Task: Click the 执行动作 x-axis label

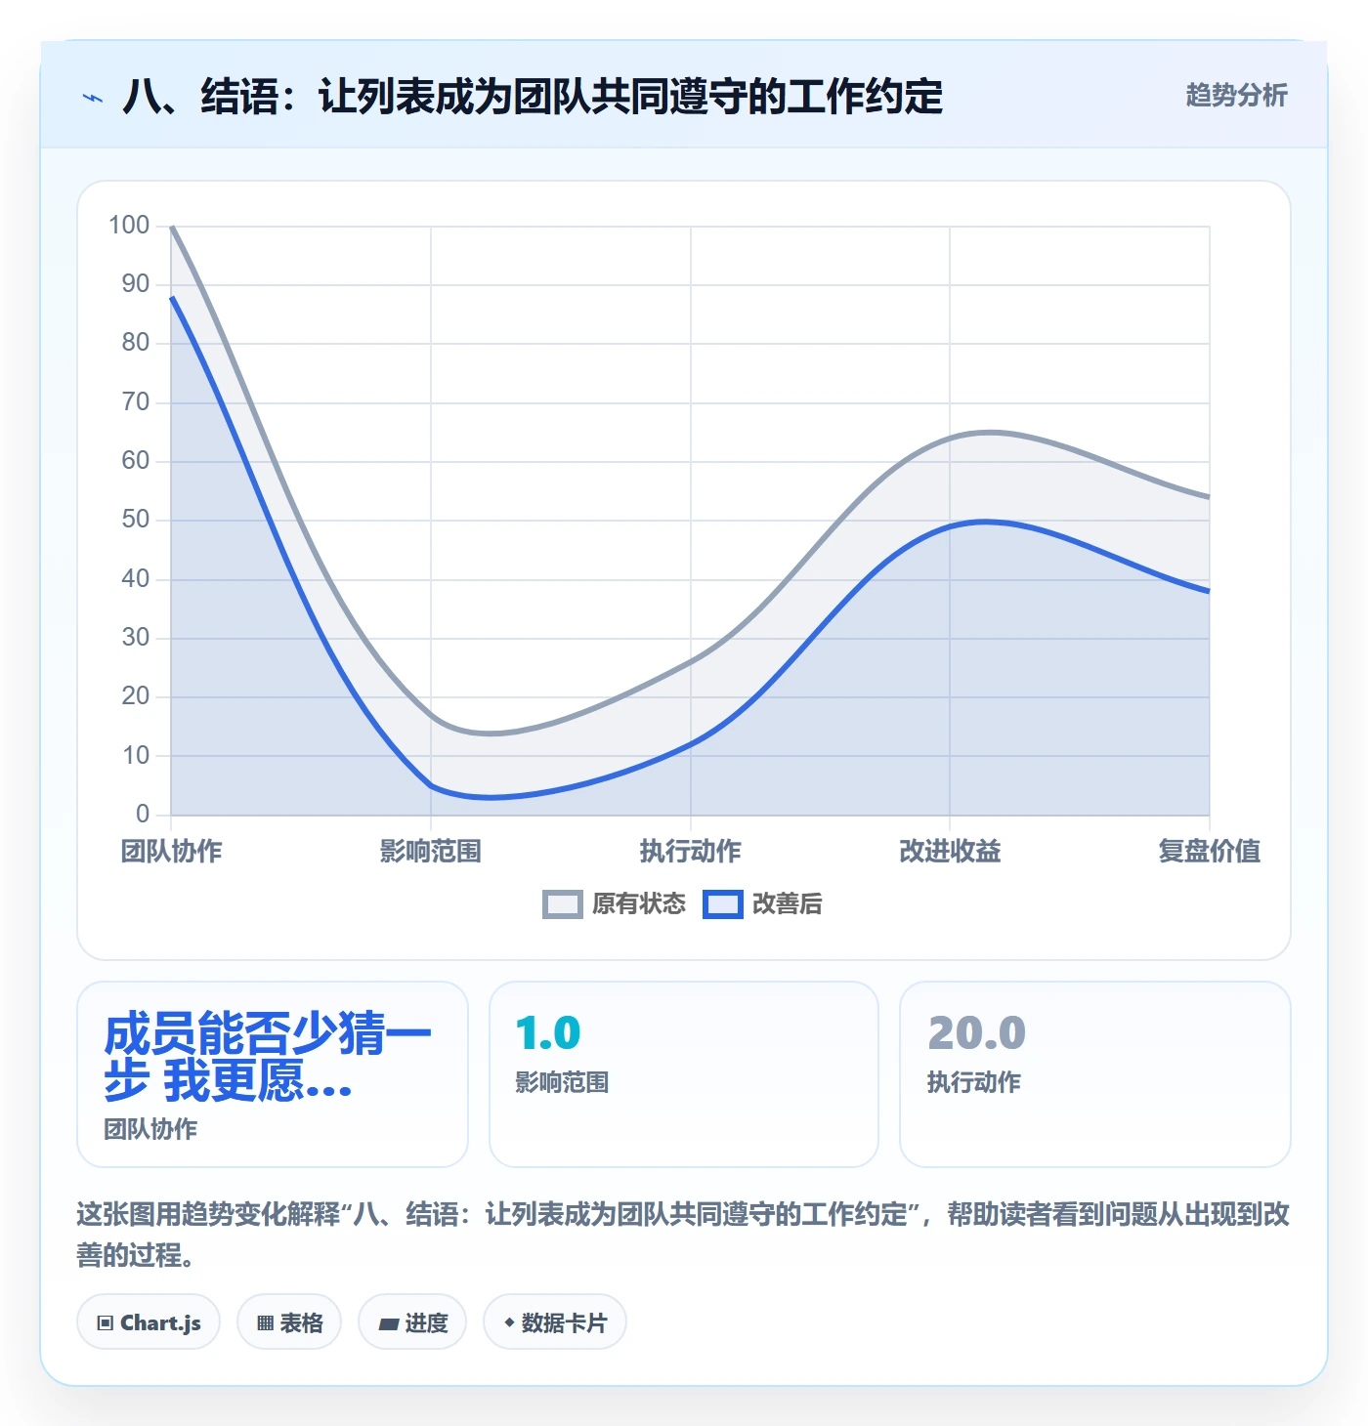Action: [691, 852]
